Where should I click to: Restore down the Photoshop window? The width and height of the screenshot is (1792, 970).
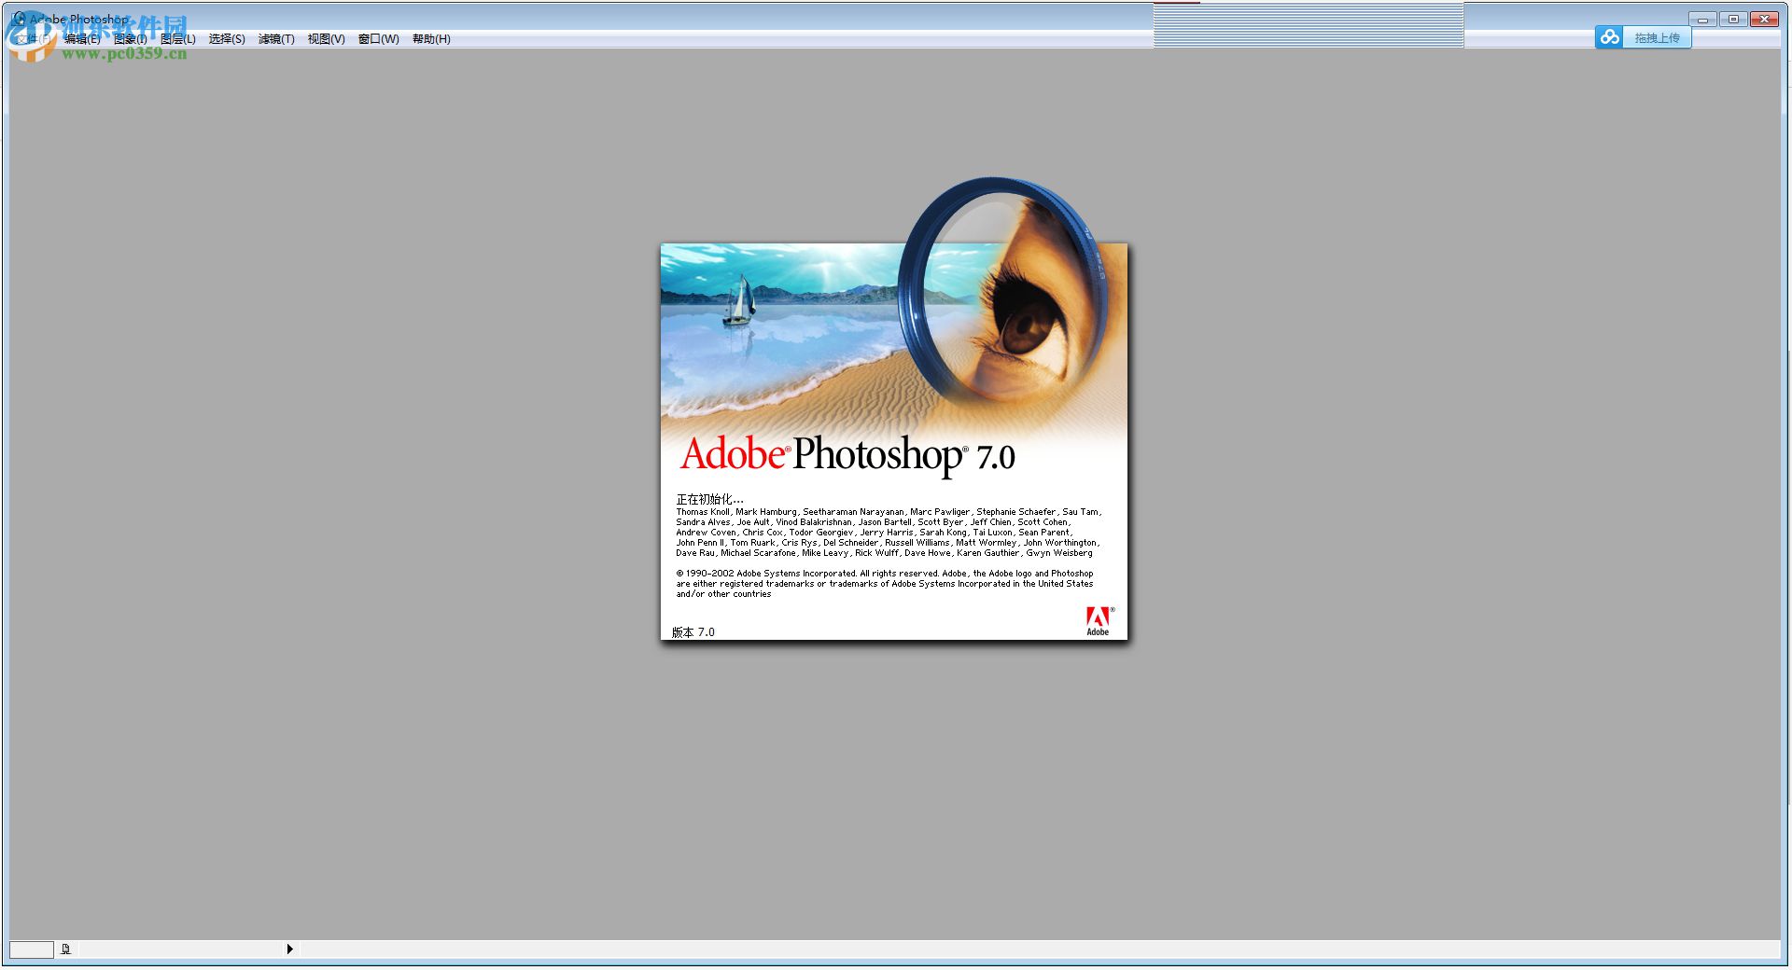pyautogui.click(x=1733, y=19)
